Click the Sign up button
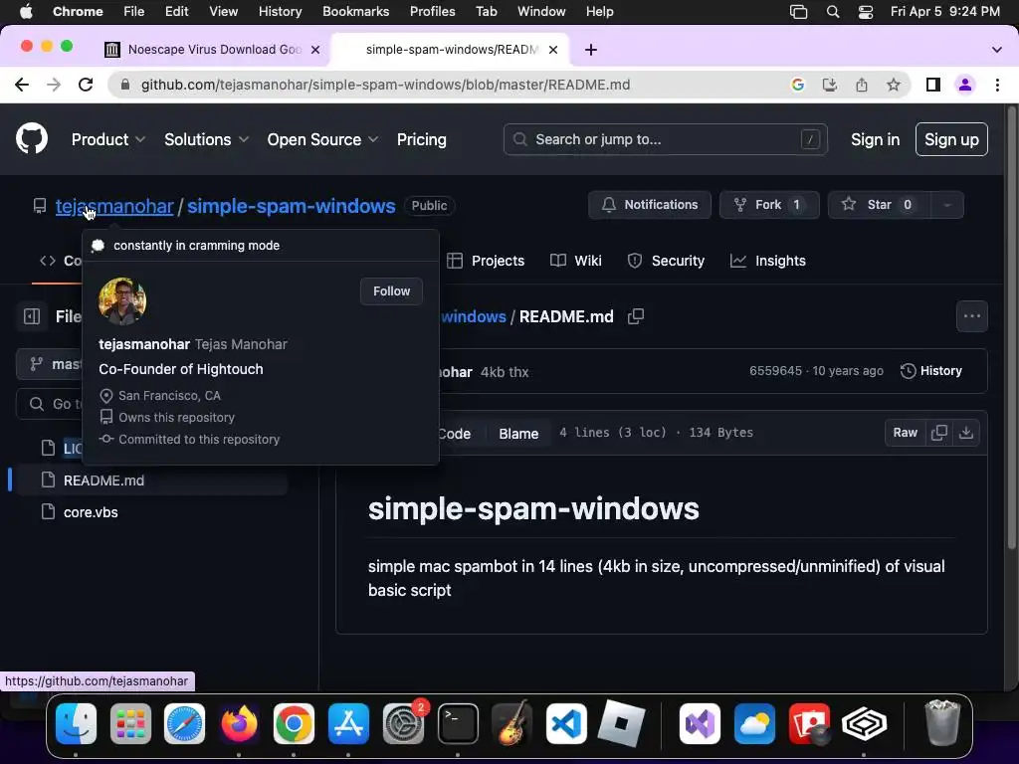 tap(951, 139)
